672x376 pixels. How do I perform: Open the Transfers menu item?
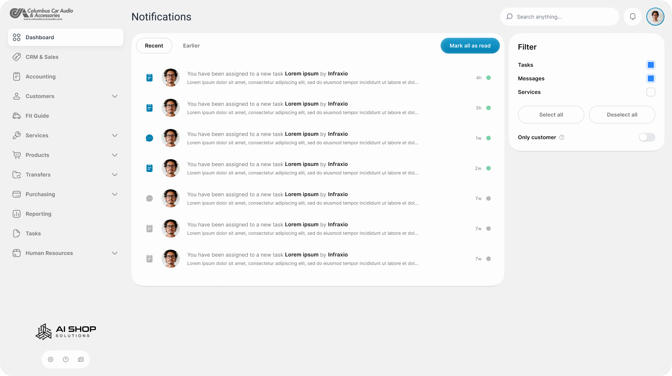point(38,175)
